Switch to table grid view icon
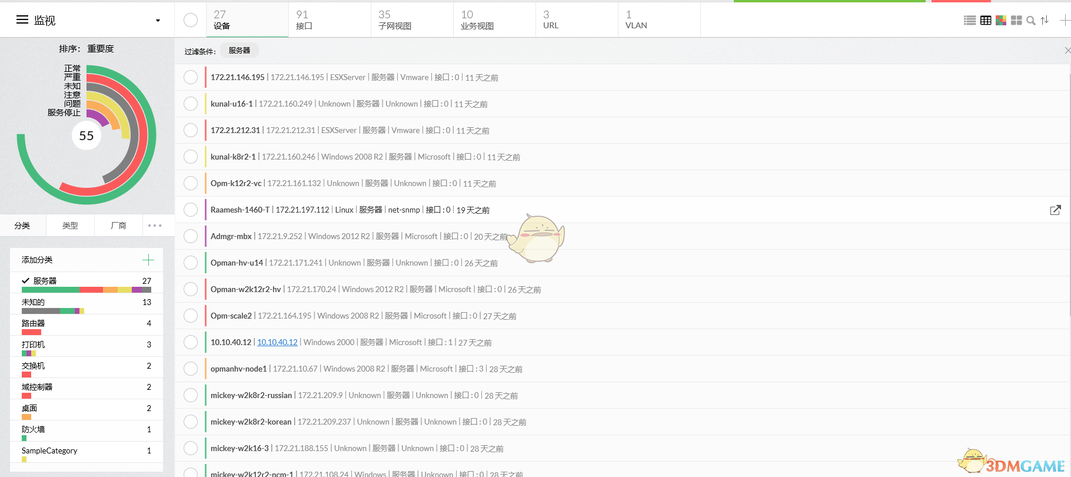 coord(986,21)
